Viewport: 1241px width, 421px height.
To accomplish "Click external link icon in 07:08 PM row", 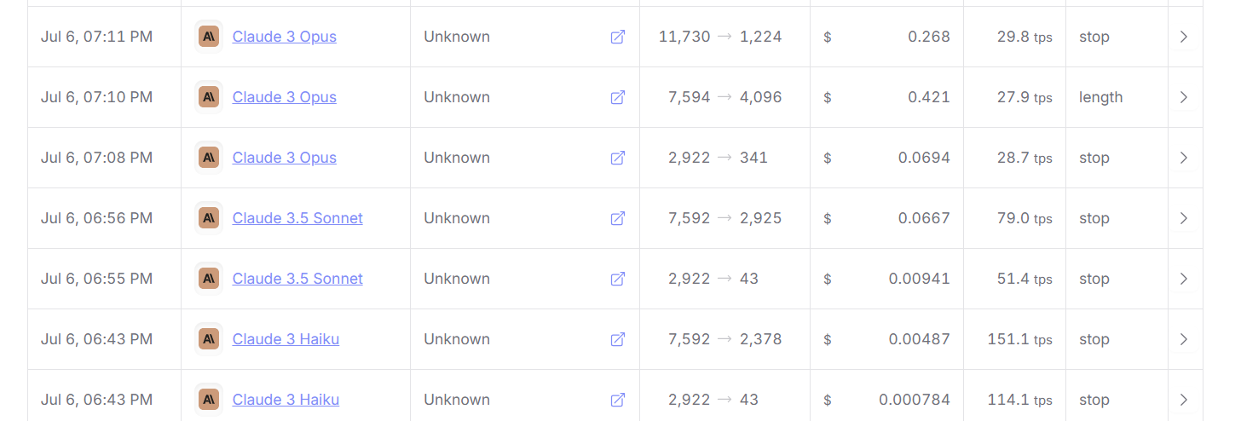I will click(x=618, y=158).
